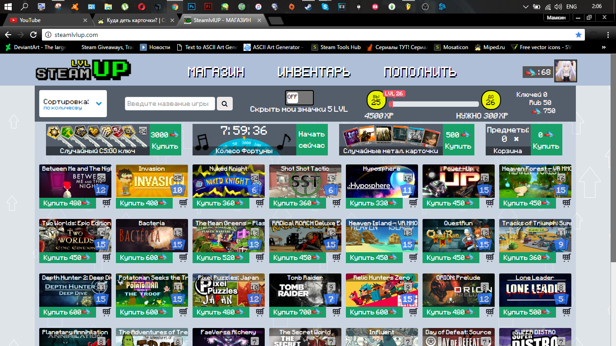Open the ПОПОЛНИТЬ top-up page
The image size is (616, 346).
click(x=420, y=72)
